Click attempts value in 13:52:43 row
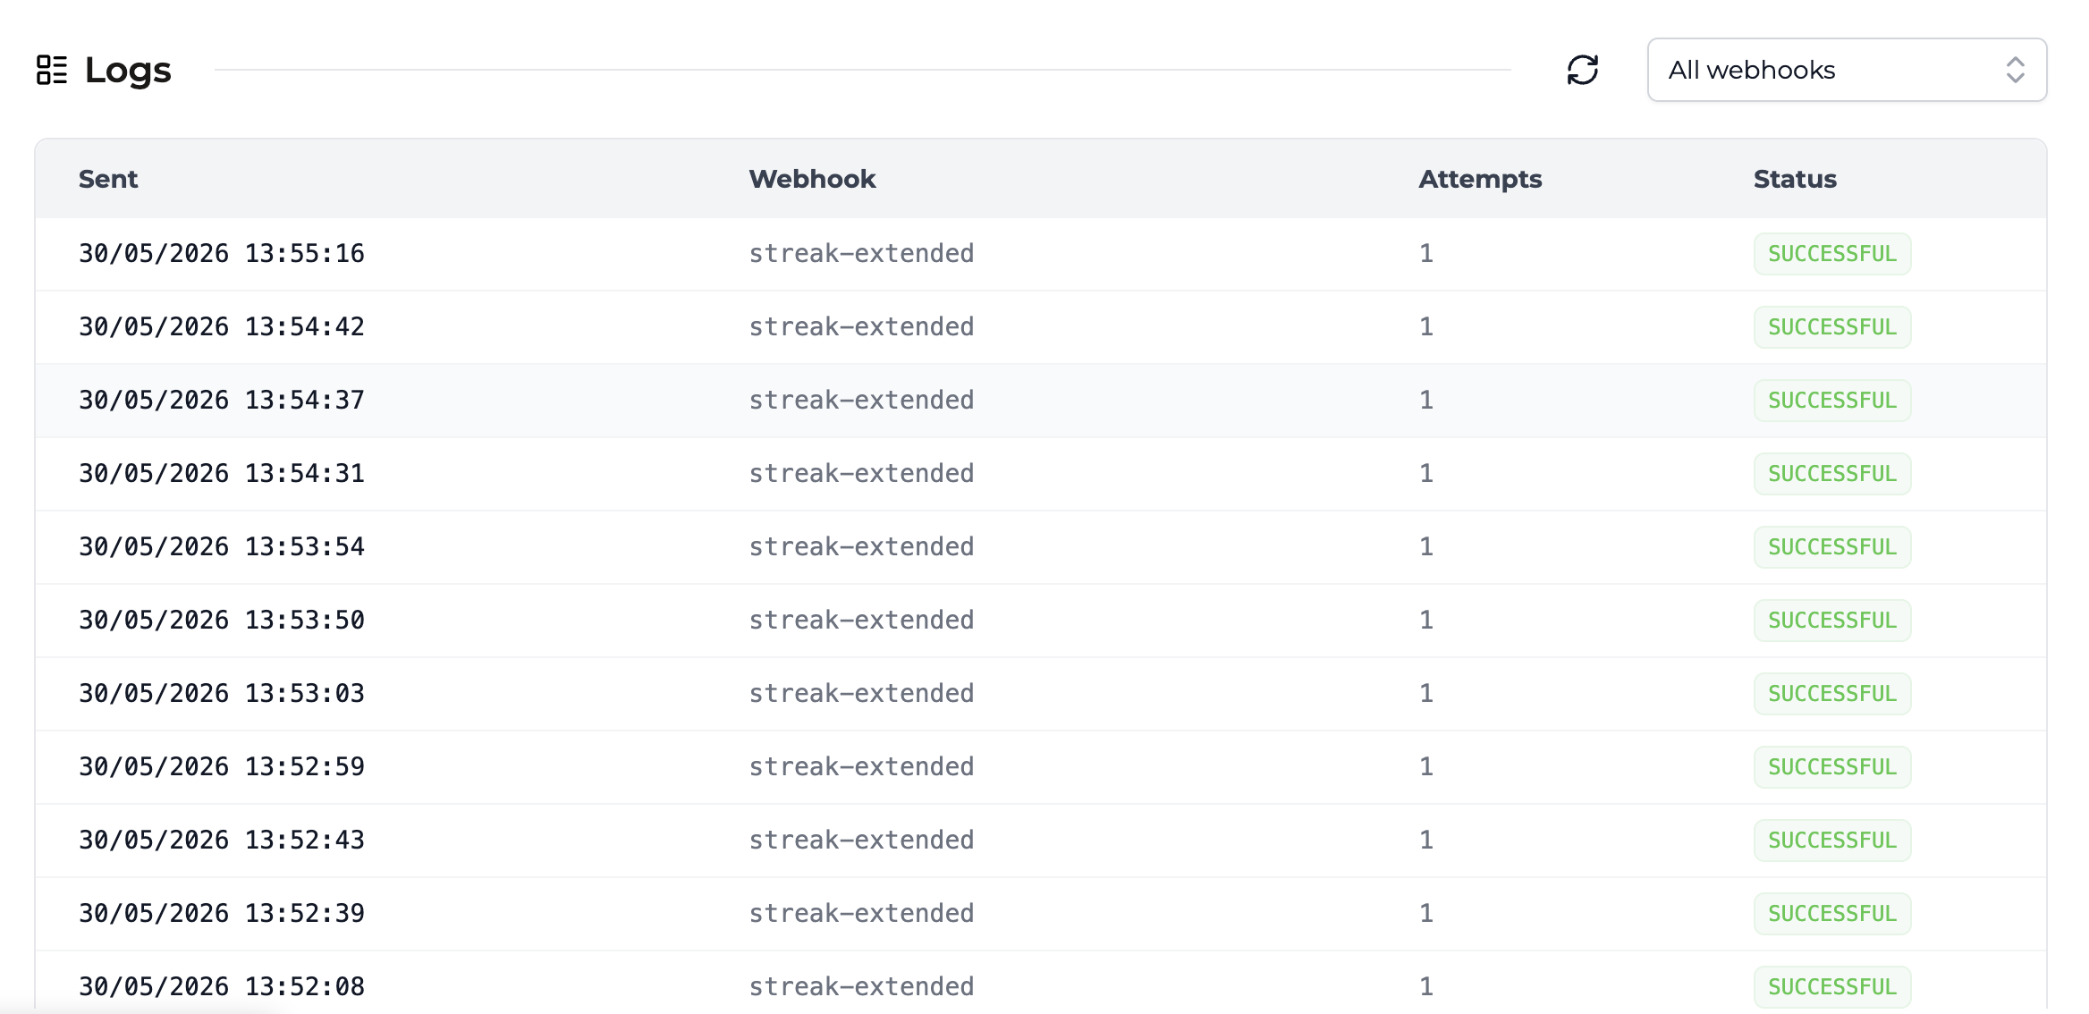This screenshot has width=2089, height=1014. (x=1426, y=841)
